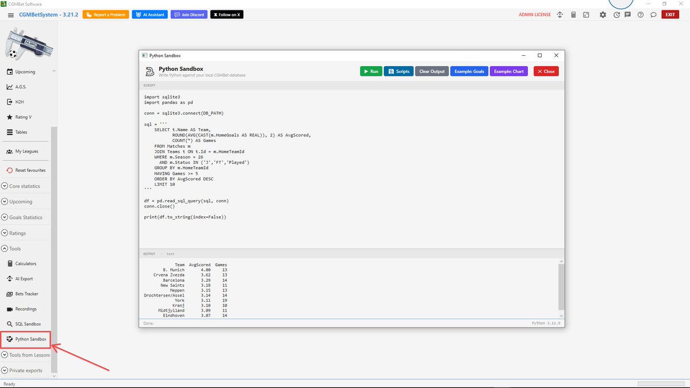Viewport: 690px width, 388px height.
Task: Open AI Export under Tools
Action: point(25,279)
